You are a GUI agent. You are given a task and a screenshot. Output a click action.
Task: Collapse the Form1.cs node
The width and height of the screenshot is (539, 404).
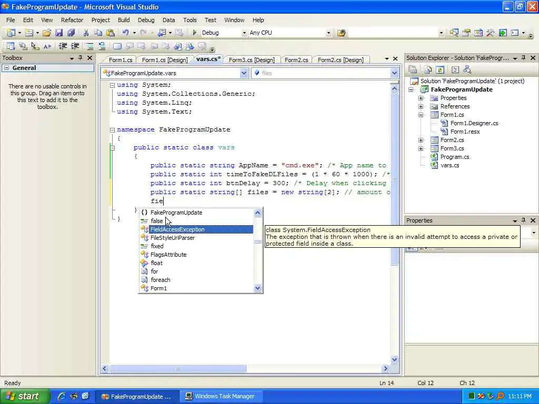(421, 115)
